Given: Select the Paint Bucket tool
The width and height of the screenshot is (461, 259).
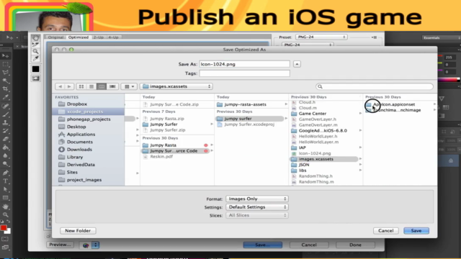Looking at the screenshot, I should pyautogui.click(x=5, y=147).
